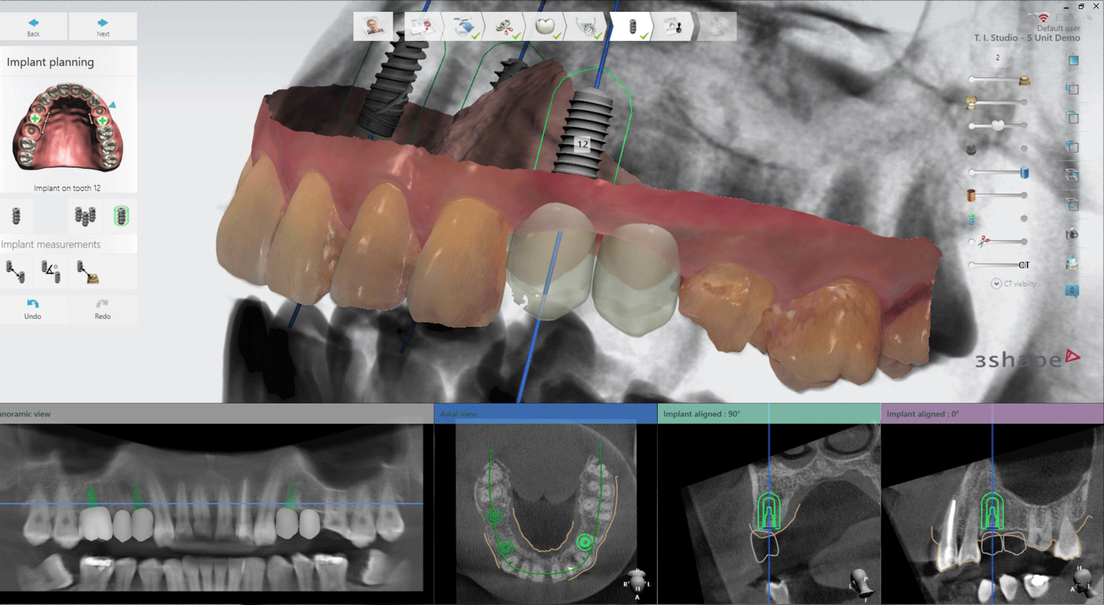The image size is (1104, 605).
Task: Adjust the scissors cut visibility slider
Action: 999,241
